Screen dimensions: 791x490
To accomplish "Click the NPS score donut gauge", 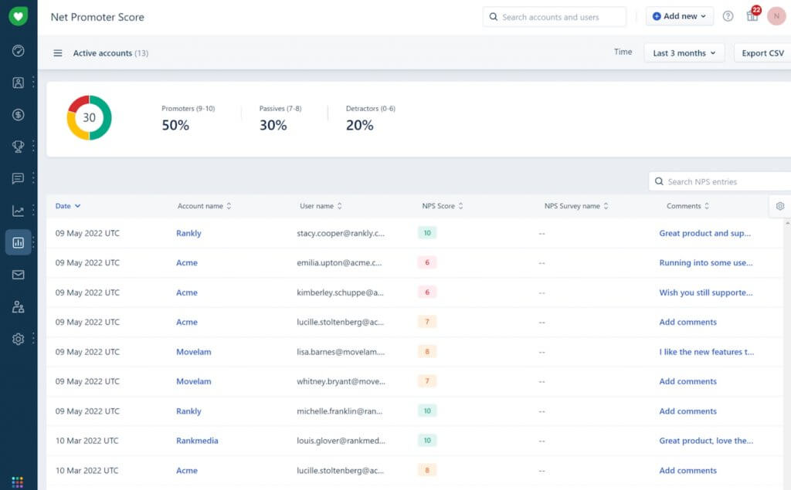I will coord(89,117).
